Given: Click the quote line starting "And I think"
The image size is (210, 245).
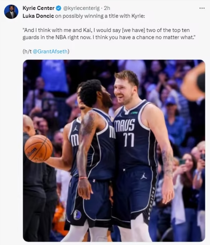Looking at the screenshot, I should [x=106, y=30].
